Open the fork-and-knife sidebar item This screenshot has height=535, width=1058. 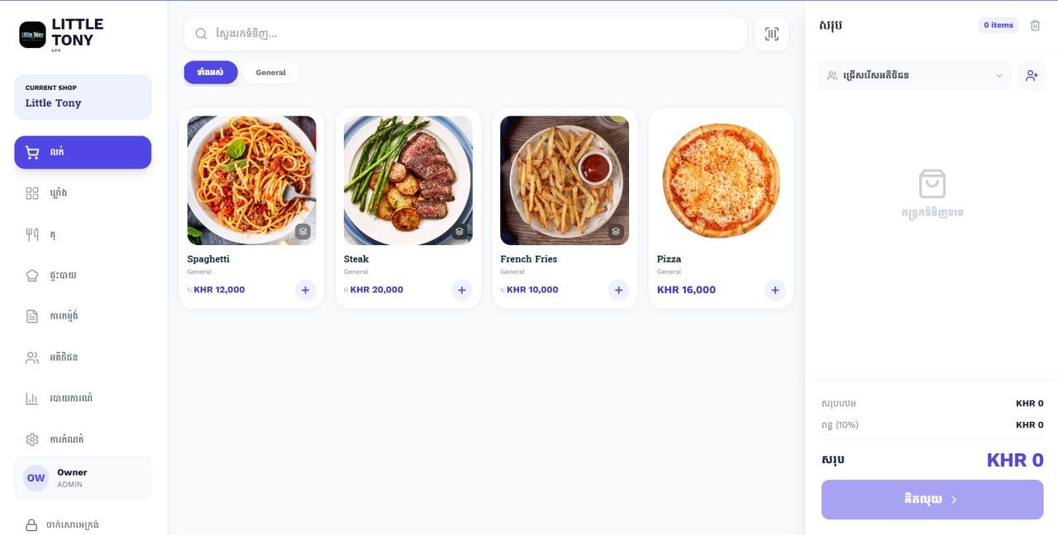tap(83, 234)
